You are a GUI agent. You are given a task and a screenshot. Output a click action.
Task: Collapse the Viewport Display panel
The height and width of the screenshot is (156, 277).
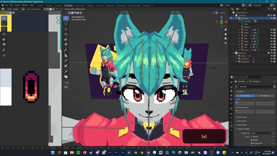[x=243, y=129]
